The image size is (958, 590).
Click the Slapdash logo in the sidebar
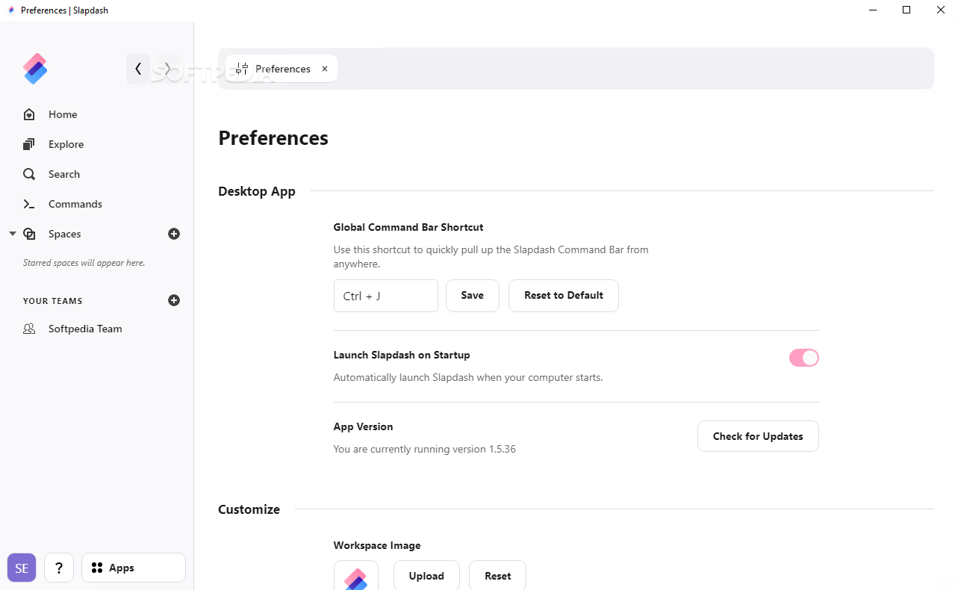(35, 69)
